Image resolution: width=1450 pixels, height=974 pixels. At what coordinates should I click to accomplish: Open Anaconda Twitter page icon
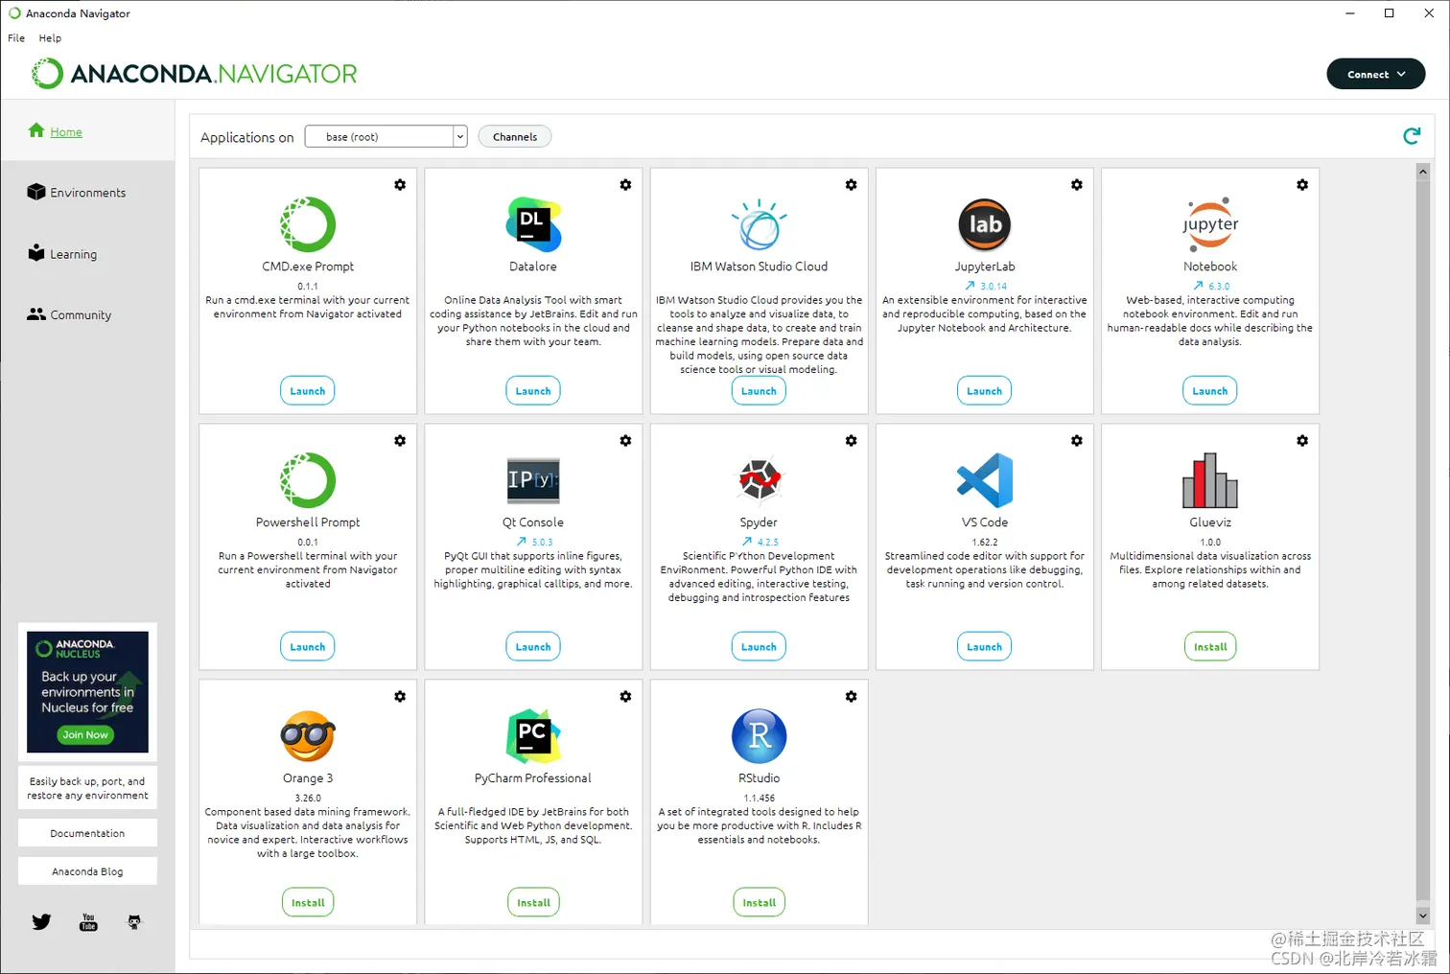(x=41, y=922)
